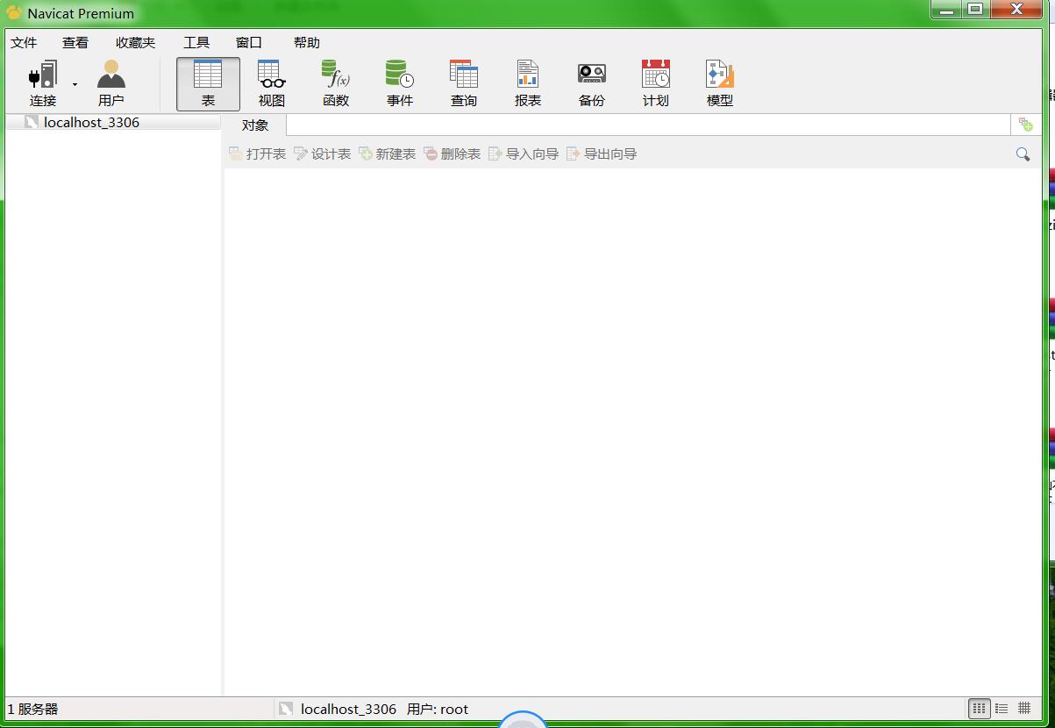Image resolution: width=1055 pixels, height=728 pixels.
Task: Show the 事件 (Event) objects
Action: tap(400, 84)
